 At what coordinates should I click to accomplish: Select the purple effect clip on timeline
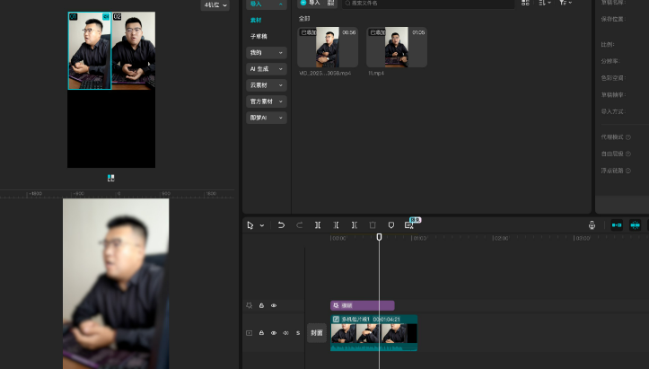362,305
